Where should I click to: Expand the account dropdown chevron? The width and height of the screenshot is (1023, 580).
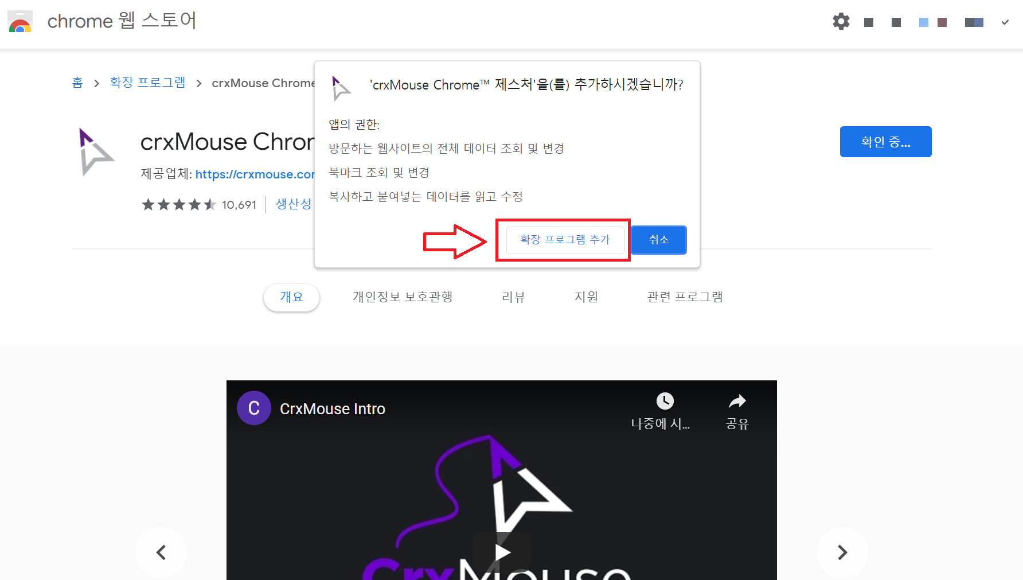pos(1005,22)
